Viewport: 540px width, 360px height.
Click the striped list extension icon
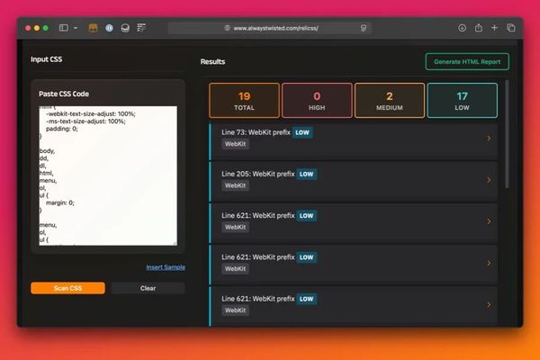coord(141,28)
